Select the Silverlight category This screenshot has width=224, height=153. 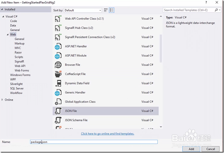(16, 84)
